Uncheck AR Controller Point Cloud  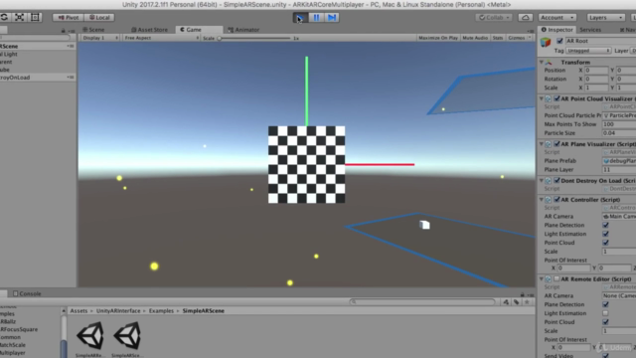point(605,243)
